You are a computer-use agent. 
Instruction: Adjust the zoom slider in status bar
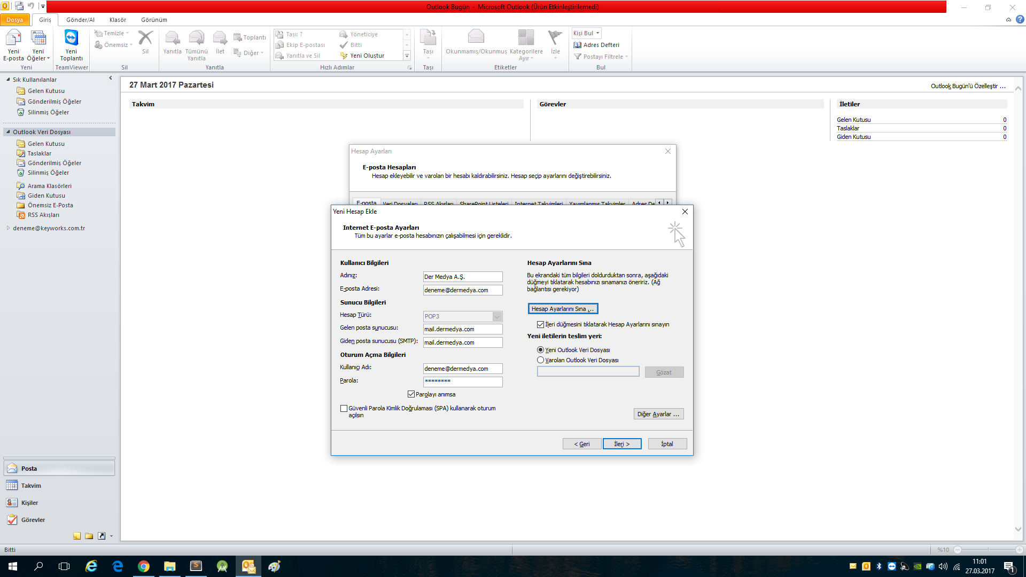pos(988,550)
